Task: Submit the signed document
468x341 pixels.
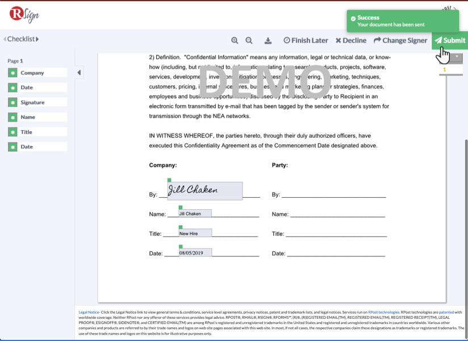Action: click(450, 40)
